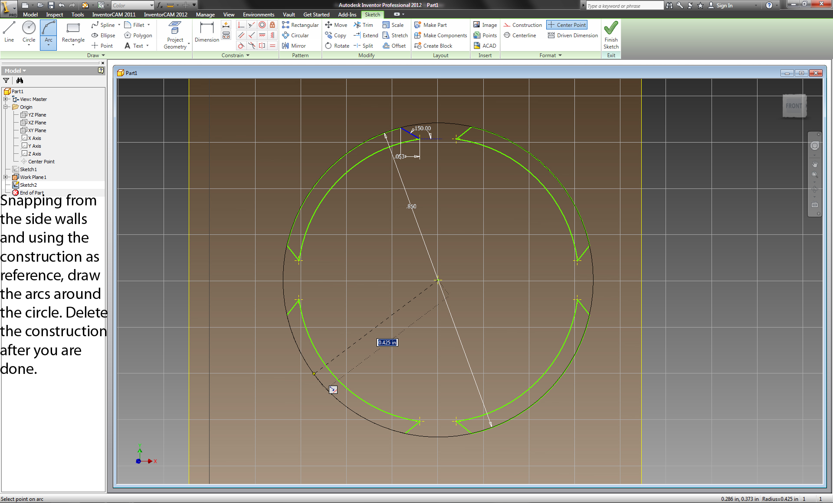The height and width of the screenshot is (503, 833).
Task: Open the Inspect ribbon tab
Action: [55, 15]
